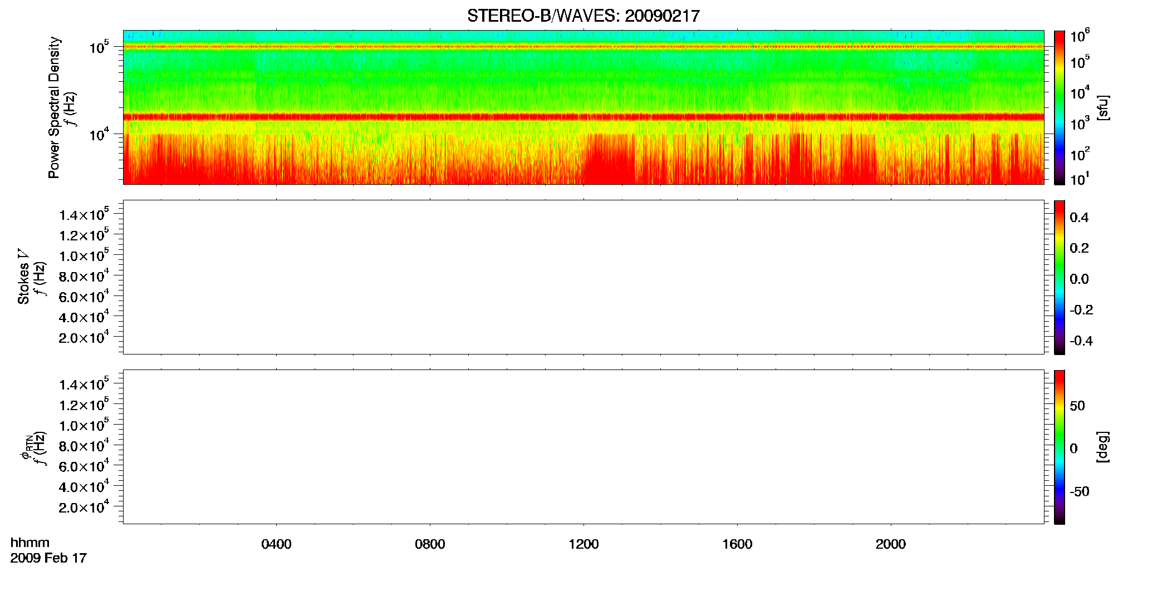Click the empty phi RTN panel
1167x601 pixels.
coord(583,447)
